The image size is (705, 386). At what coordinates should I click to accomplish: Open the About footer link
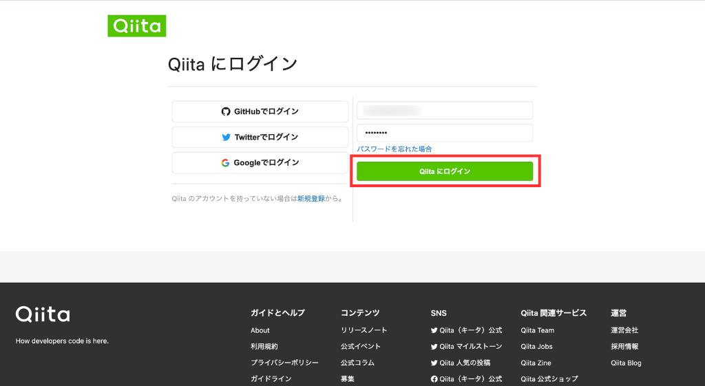(260, 330)
